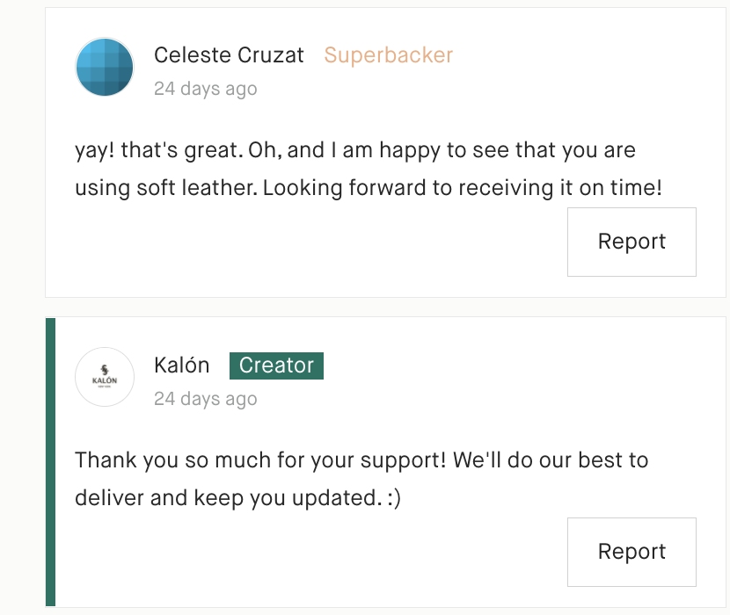This screenshot has width=730, height=615.
Task: Report Celeste Cruzat's comment
Action: coord(631,242)
